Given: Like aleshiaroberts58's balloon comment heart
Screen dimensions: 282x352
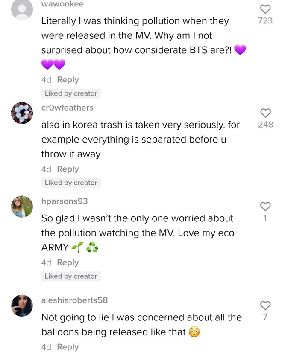Looking at the screenshot, I should point(265,305).
